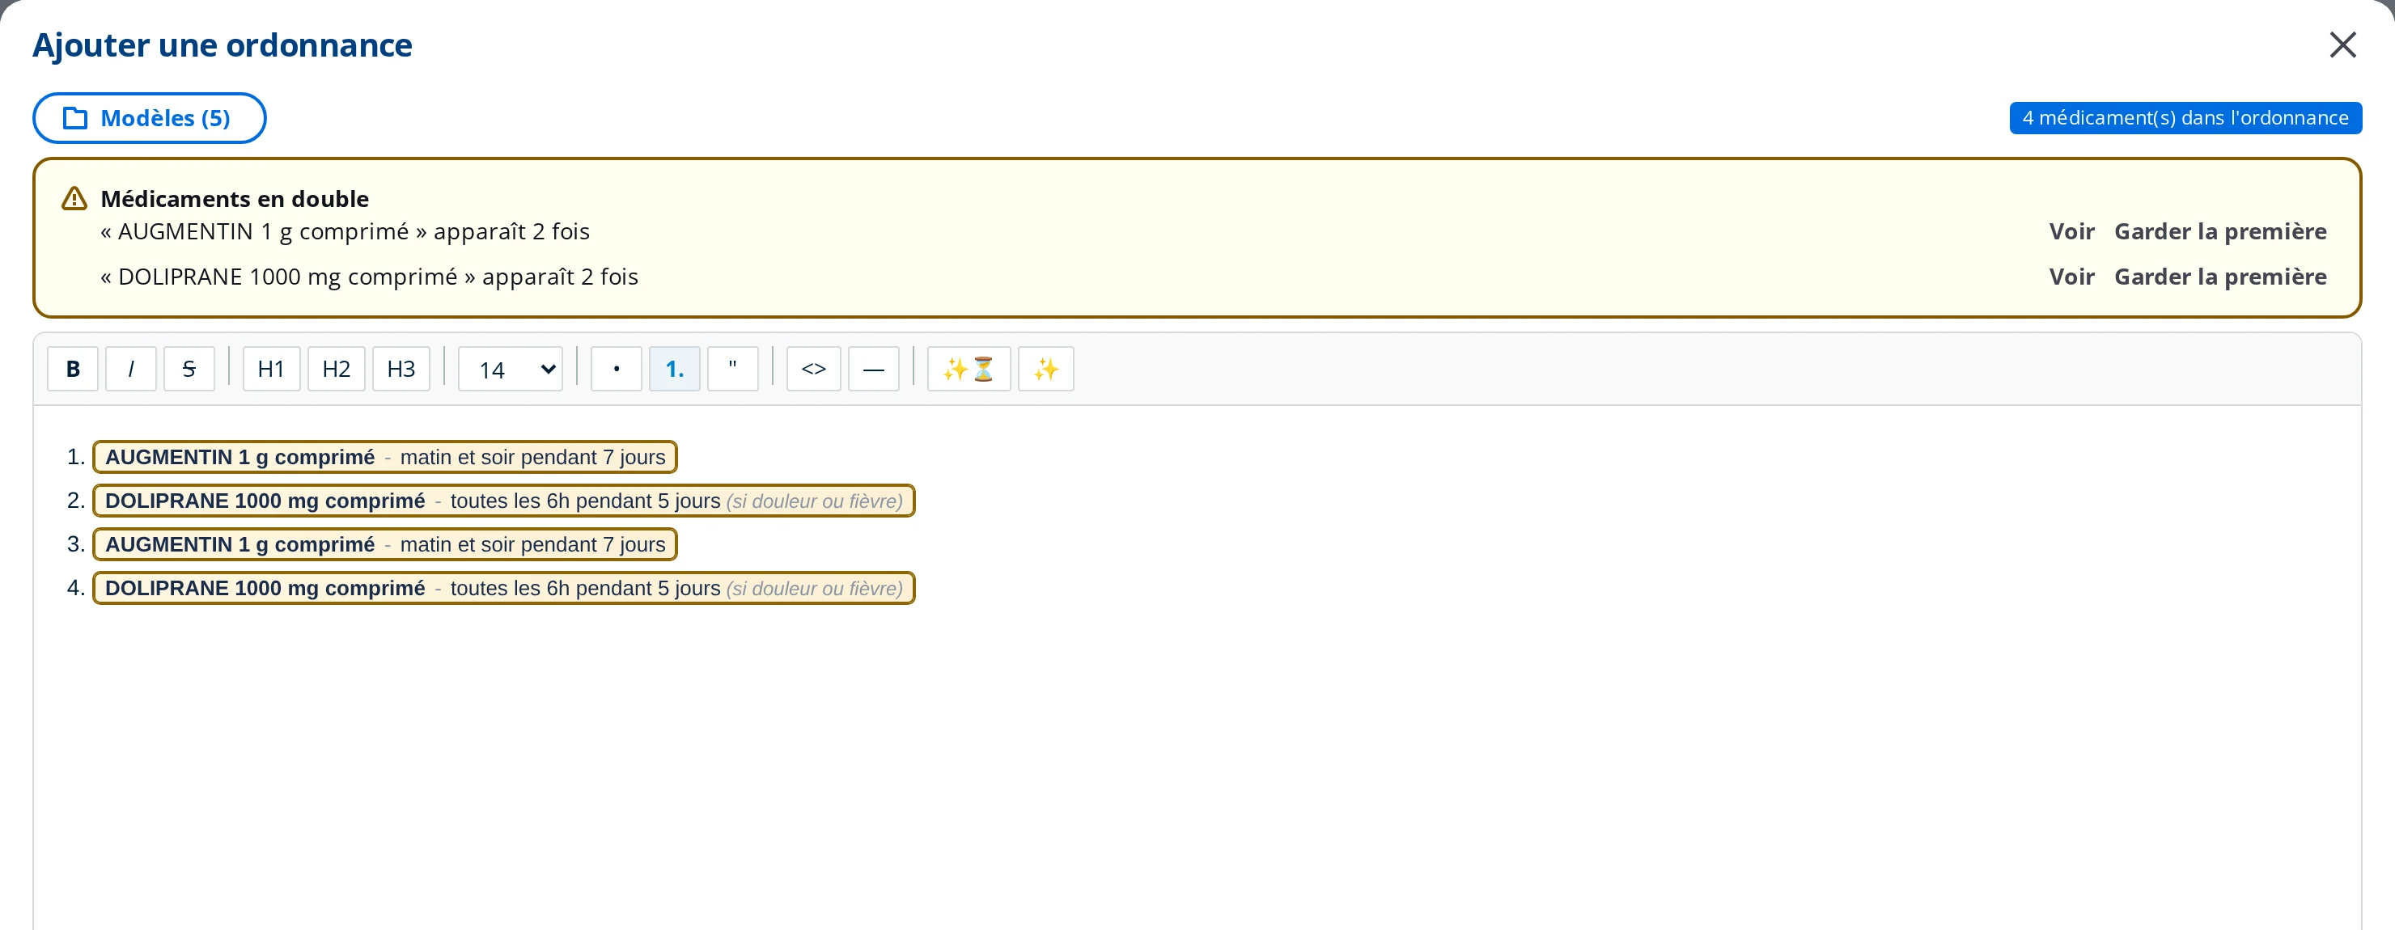2395x930 pixels.
Task: Apply Heading 2 style (H2)
Action: pos(337,369)
